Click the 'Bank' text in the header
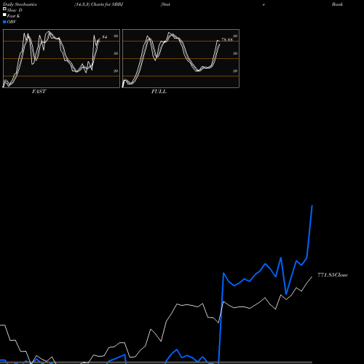364x364 pixels. tap(338, 4)
